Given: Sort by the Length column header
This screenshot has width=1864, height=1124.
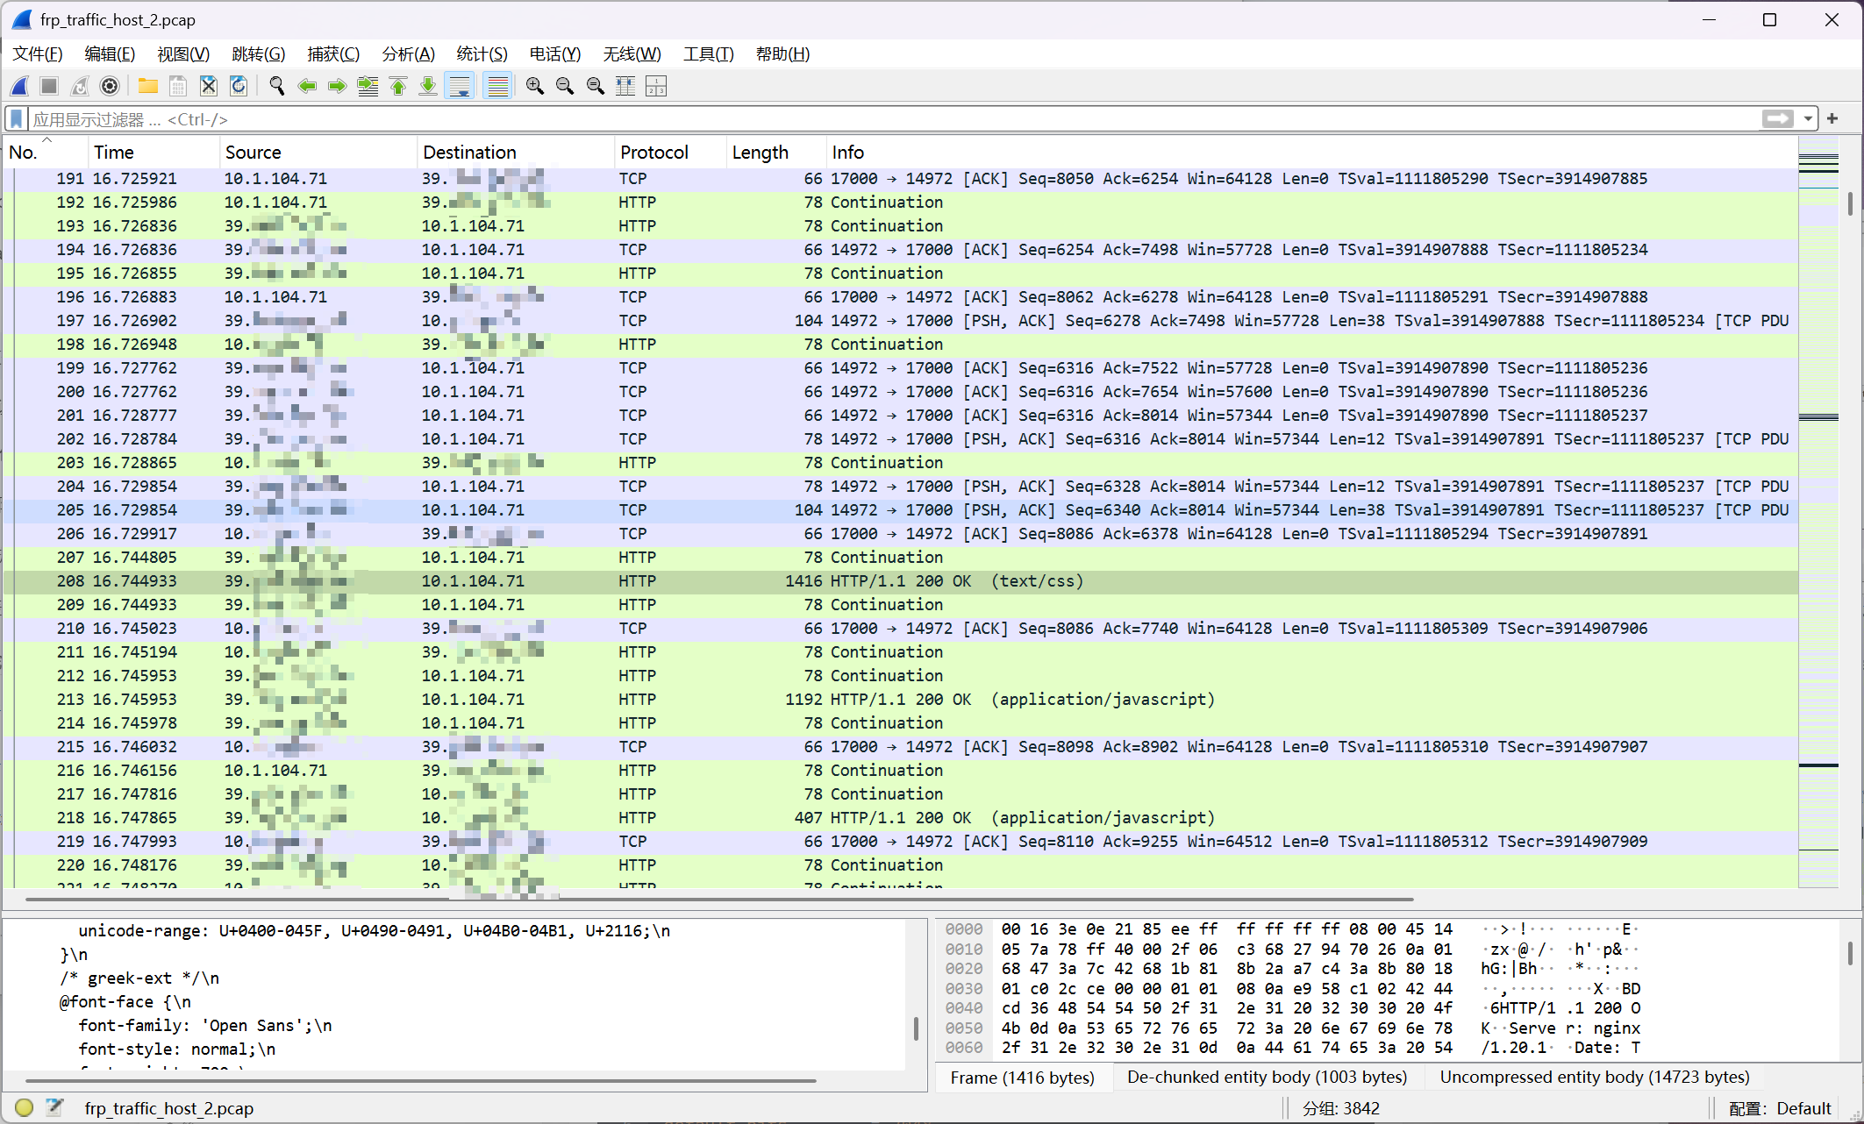Looking at the screenshot, I should tap(776, 153).
